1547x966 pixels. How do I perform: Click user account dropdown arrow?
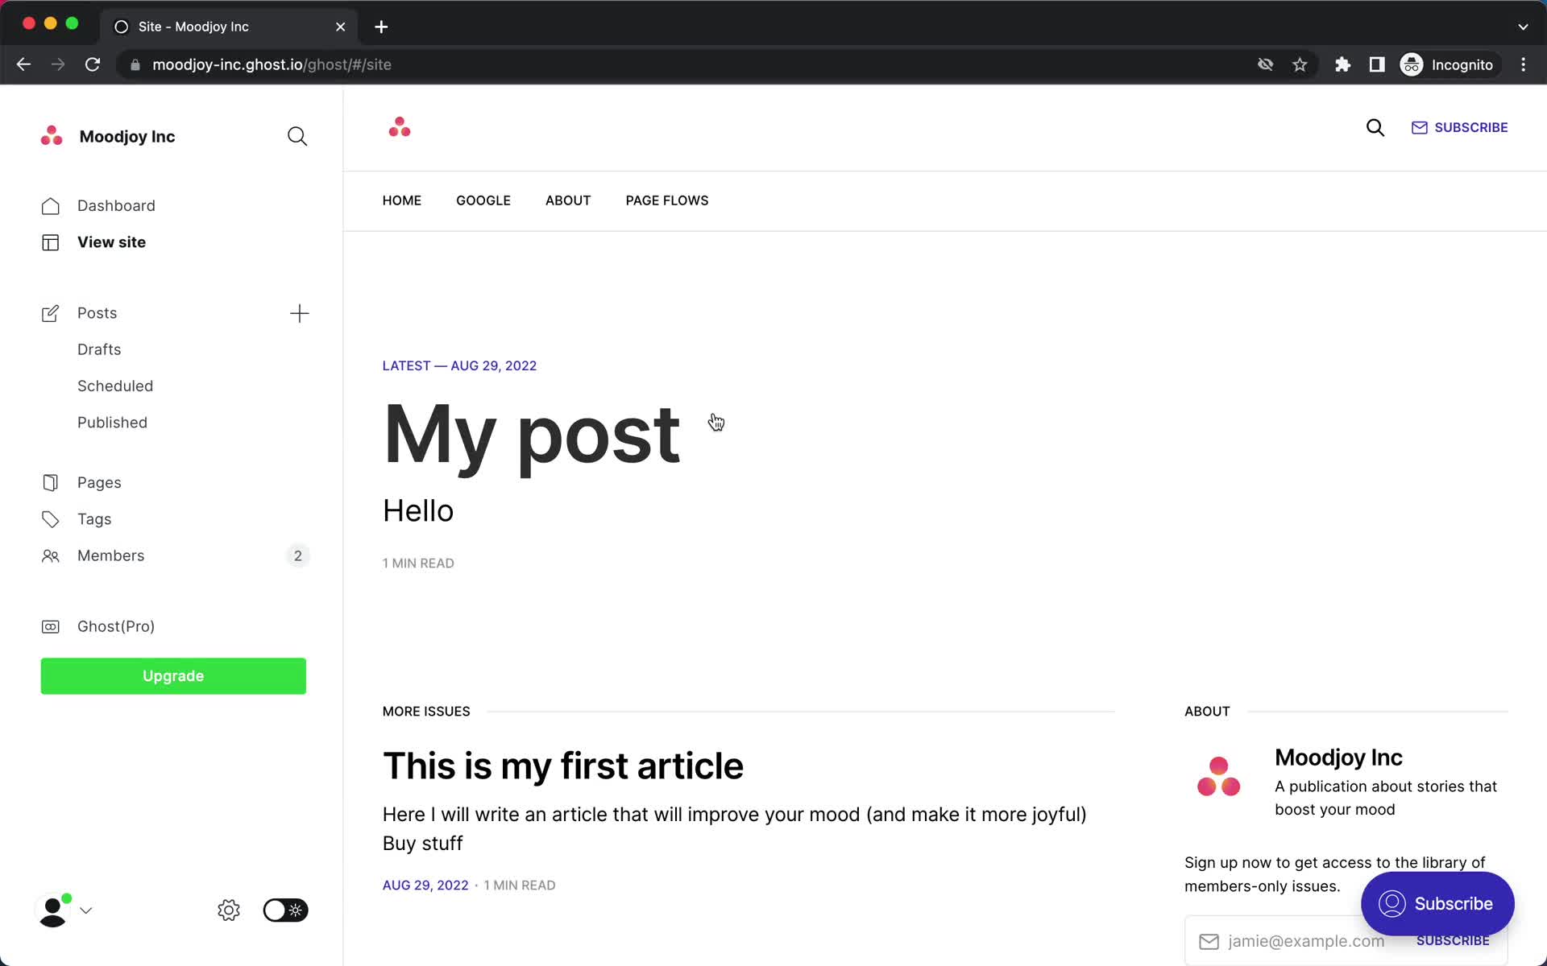87,909
